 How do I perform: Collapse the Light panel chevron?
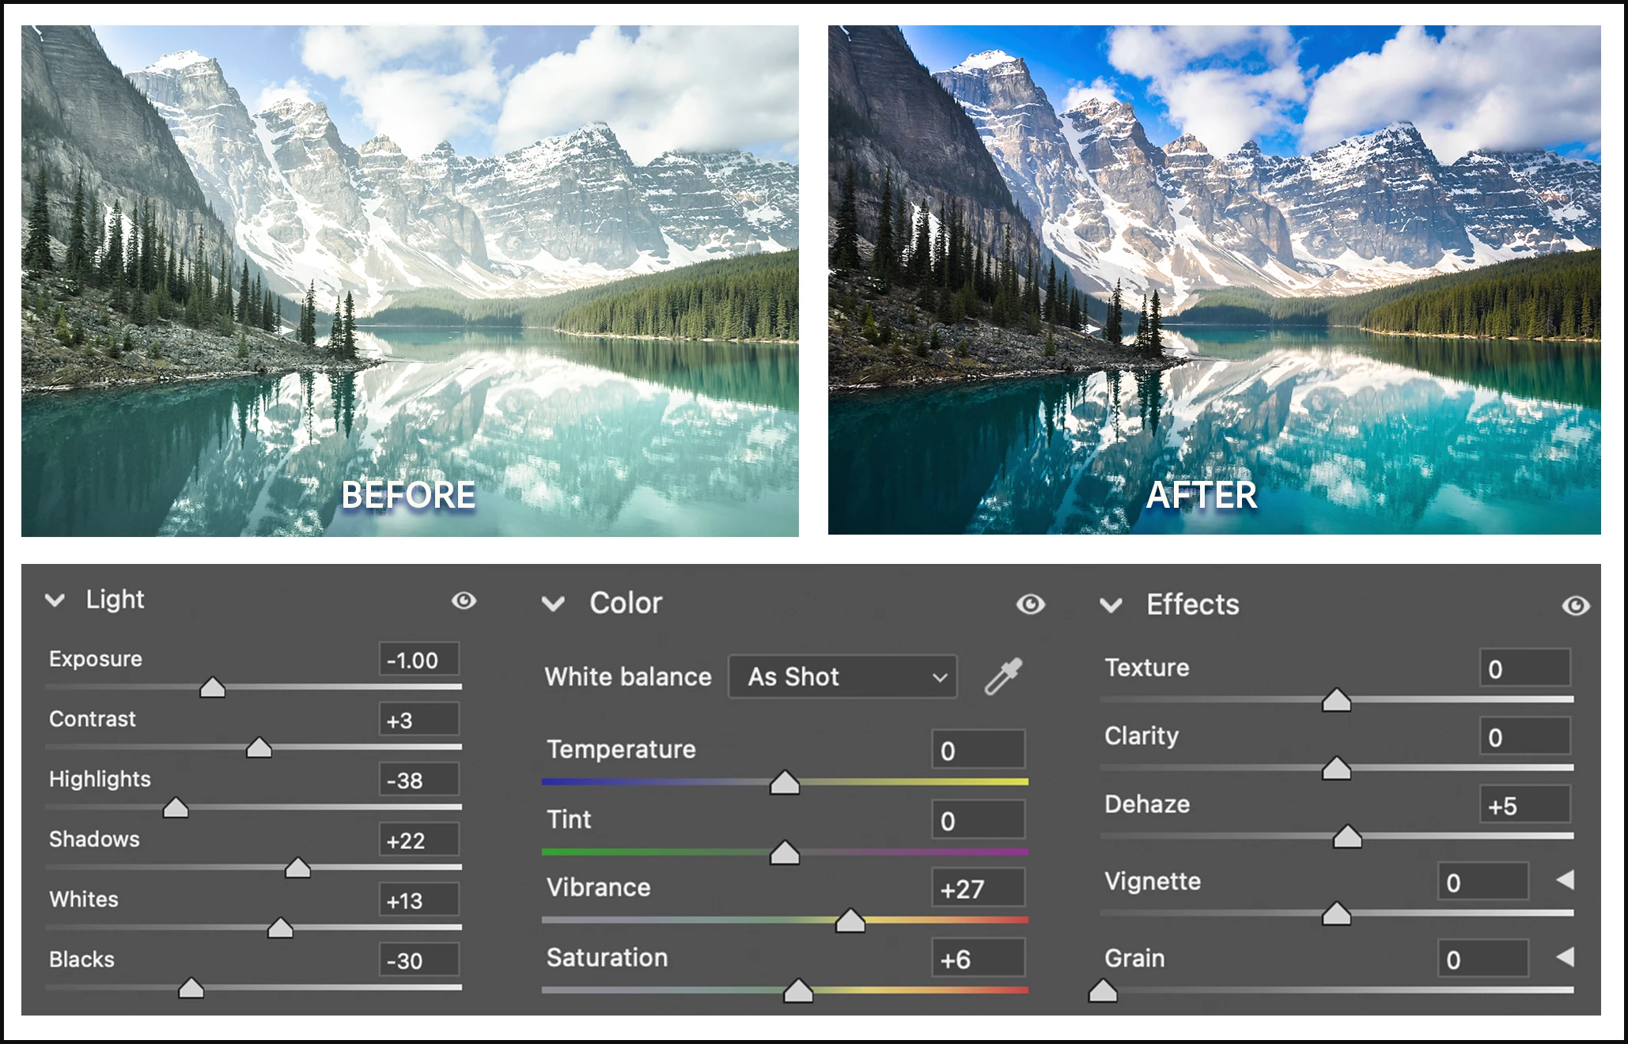55,600
